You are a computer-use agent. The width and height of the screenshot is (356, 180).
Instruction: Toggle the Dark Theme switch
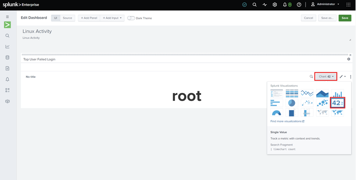131,18
